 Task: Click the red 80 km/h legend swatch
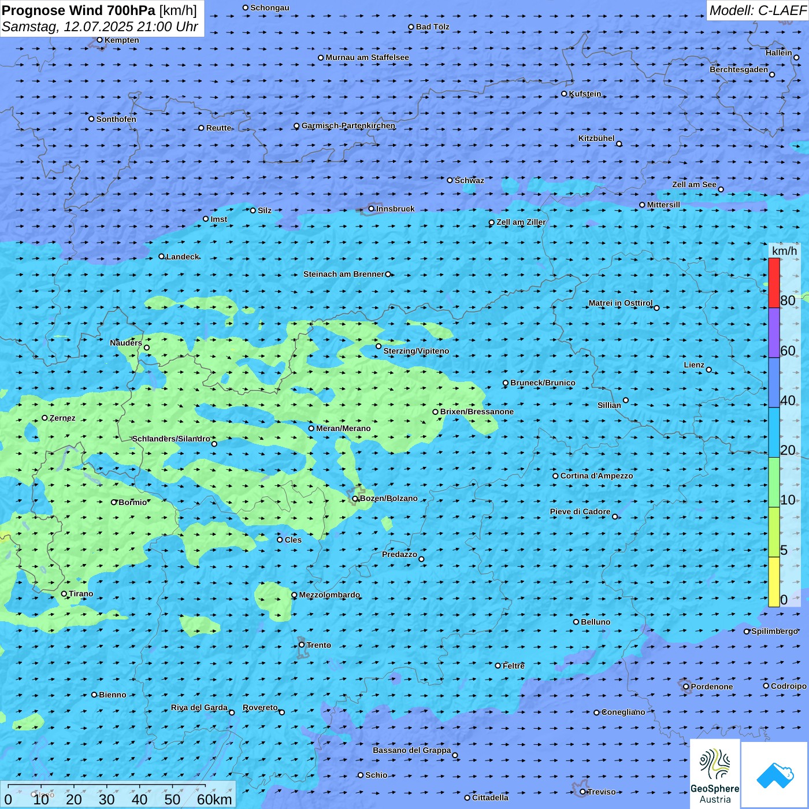tap(774, 283)
